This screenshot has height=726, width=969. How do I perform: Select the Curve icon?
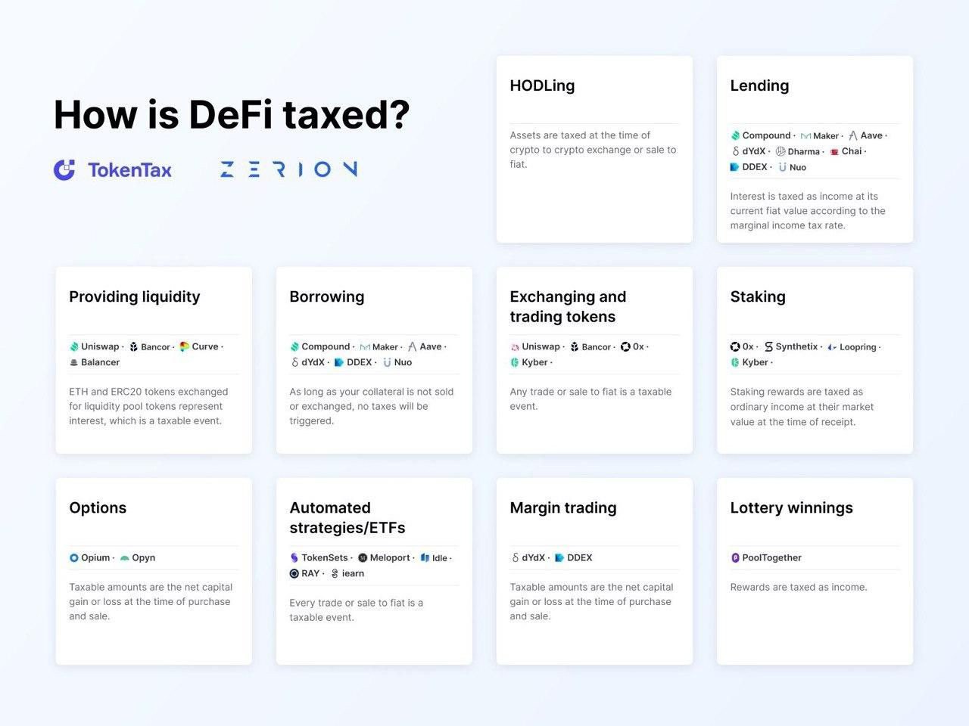184,346
